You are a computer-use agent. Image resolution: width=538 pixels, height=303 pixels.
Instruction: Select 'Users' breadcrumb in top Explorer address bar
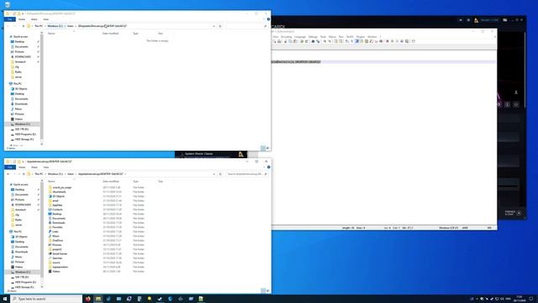(71, 26)
